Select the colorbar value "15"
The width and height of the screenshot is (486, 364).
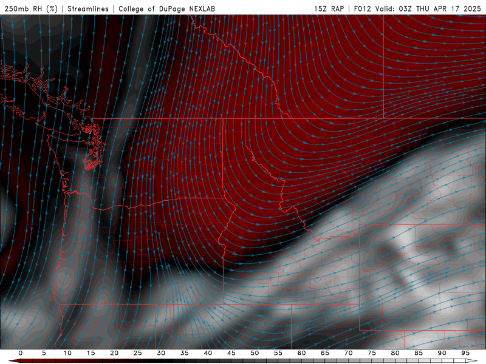click(91, 353)
